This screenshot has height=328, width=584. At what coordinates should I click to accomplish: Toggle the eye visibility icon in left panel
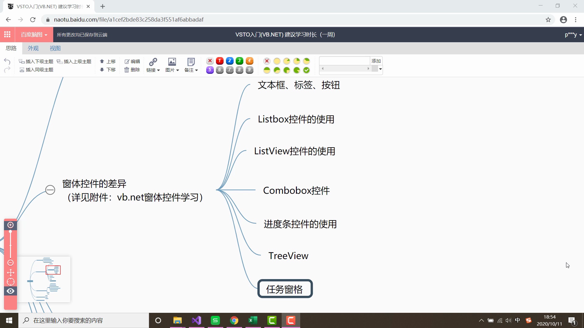tap(10, 291)
